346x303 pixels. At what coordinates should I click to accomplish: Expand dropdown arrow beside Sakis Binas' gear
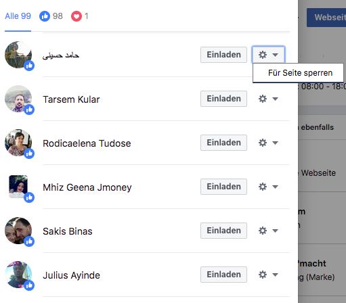[275, 231]
